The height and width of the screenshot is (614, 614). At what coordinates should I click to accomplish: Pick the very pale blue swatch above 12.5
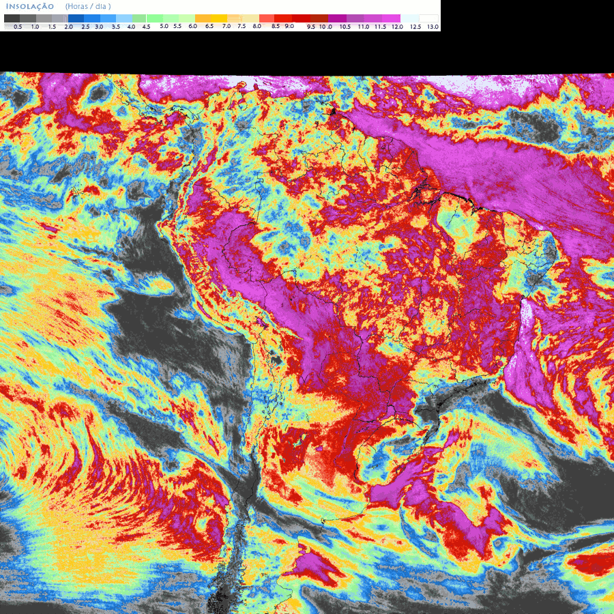point(410,18)
